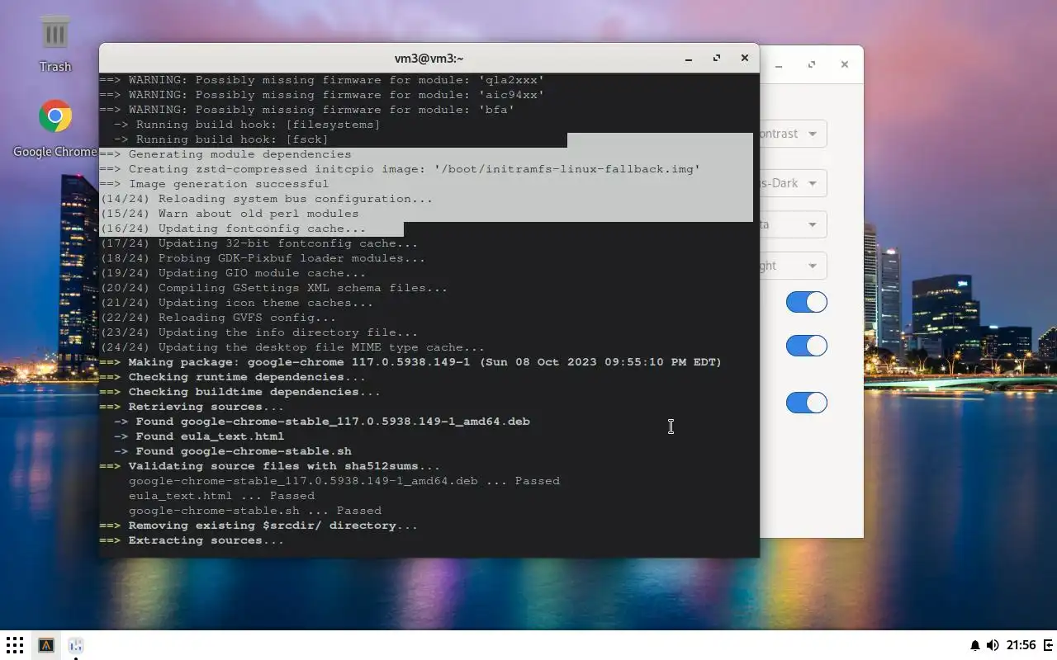This screenshot has height=660, width=1057.
Task: Click 'Found google-chrome-stable.sh' line
Action: pyautogui.click(x=233, y=451)
